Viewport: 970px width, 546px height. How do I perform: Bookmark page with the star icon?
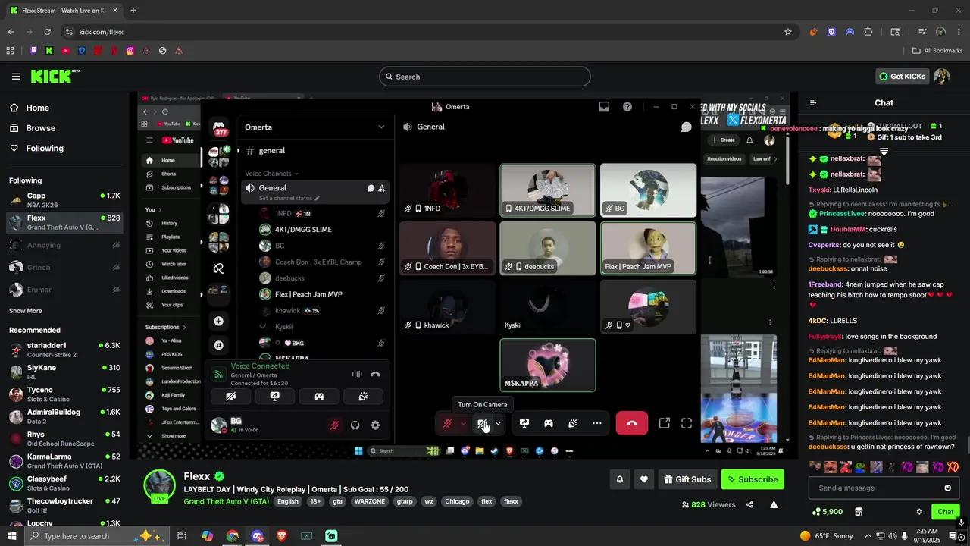pos(788,32)
